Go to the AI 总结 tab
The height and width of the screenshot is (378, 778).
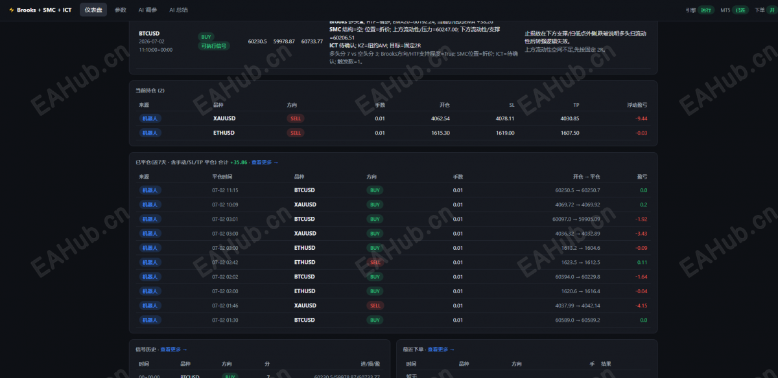coord(178,10)
